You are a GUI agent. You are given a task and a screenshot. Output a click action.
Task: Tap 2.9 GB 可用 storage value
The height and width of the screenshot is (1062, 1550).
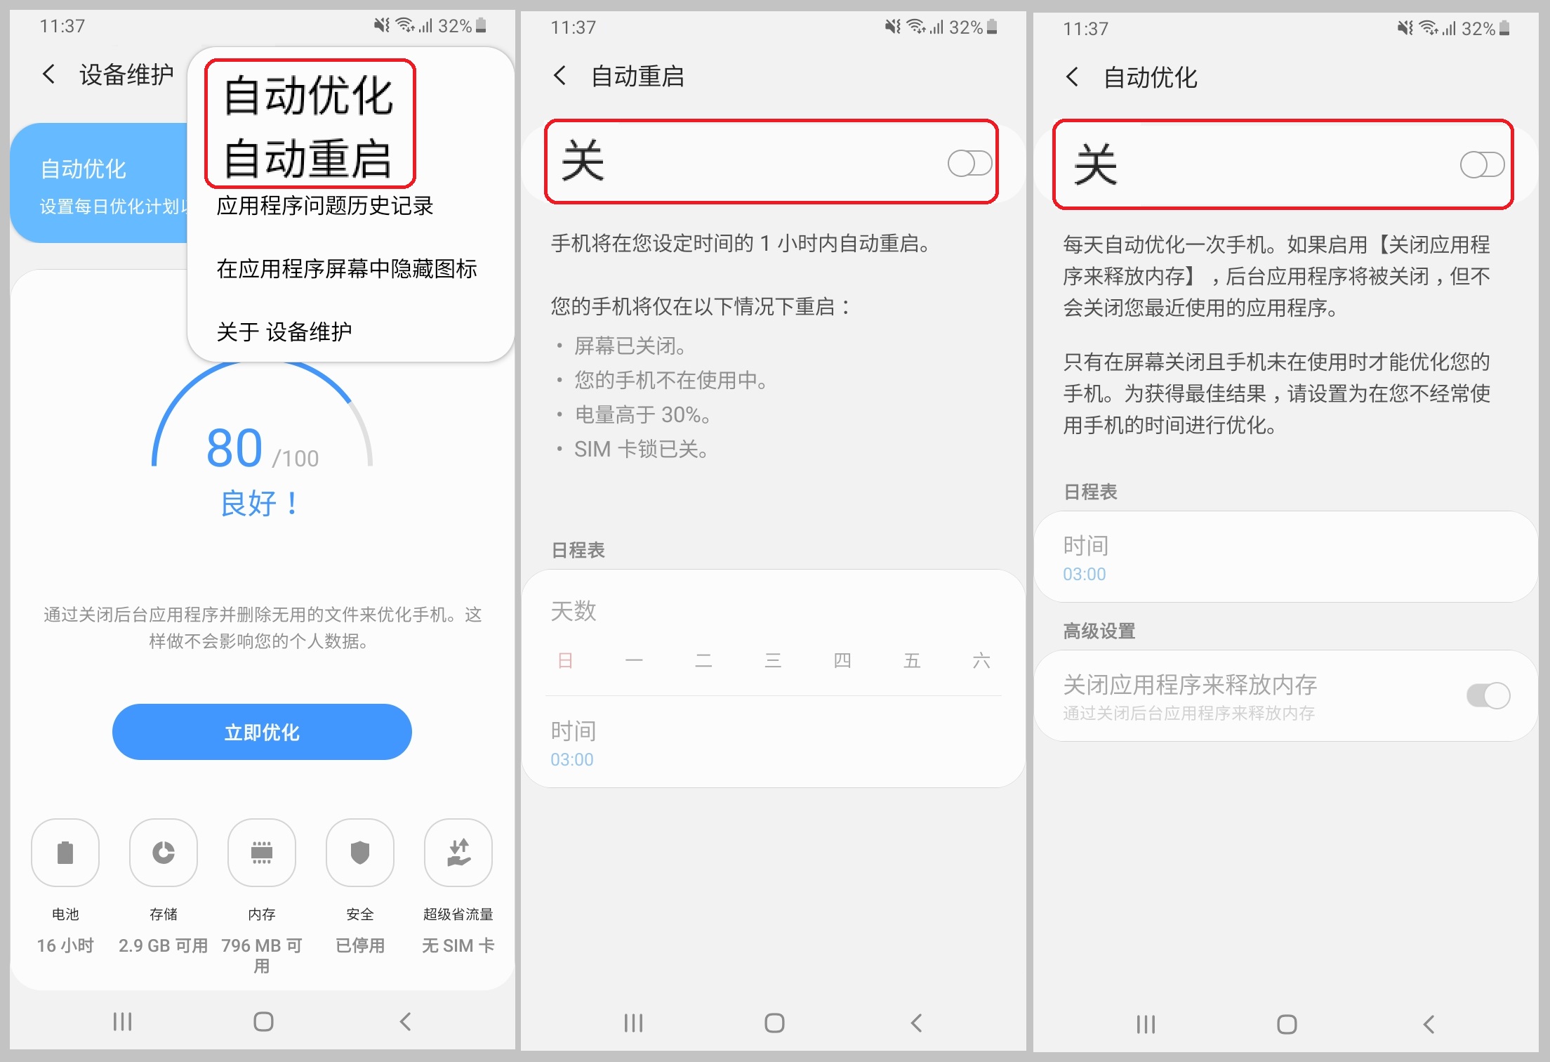[164, 945]
